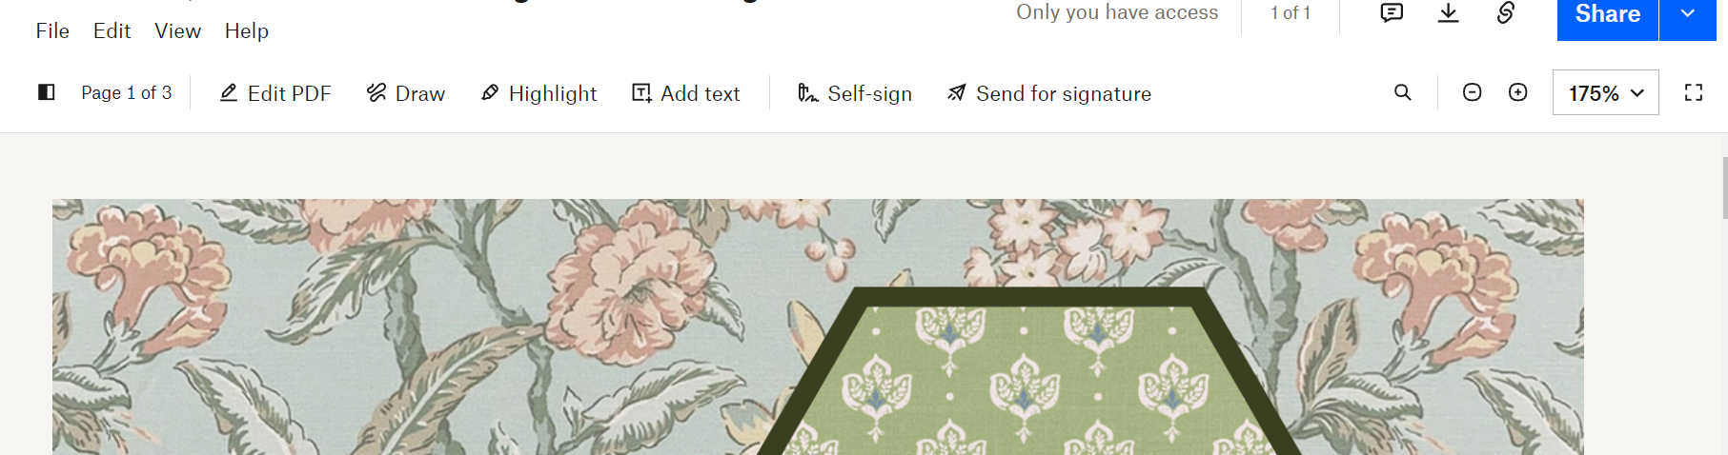1728x455 pixels.
Task: Click the blue Share button
Action: coord(1608,14)
